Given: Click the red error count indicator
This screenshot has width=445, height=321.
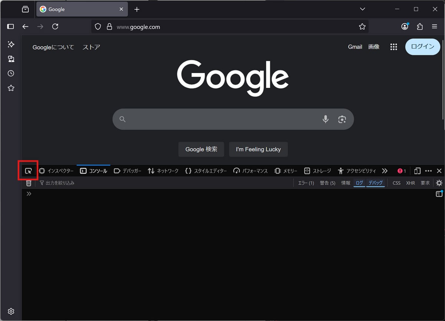Looking at the screenshot, I should pyautogui.click(x=402, y=171).
